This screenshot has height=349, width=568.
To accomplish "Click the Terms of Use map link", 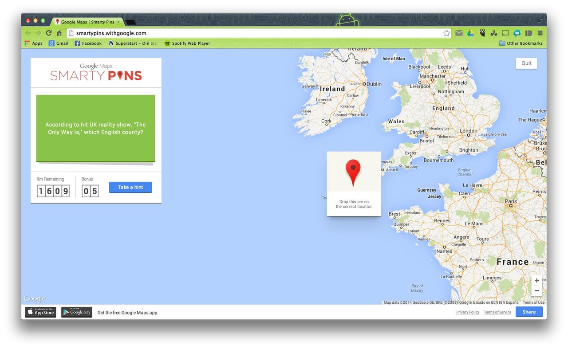I will coord(533,302).
